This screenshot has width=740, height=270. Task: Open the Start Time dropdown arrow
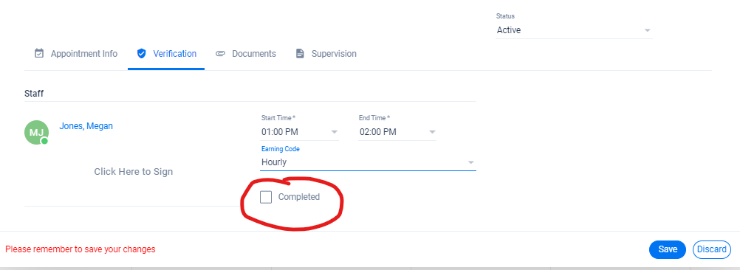pos(334,132)
